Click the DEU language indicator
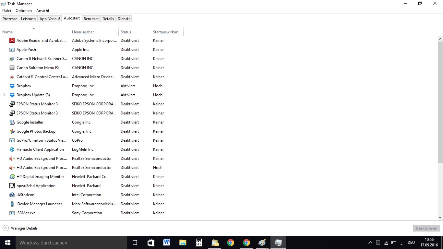Screen dimensions: 443x249 [x=411, y=243]
